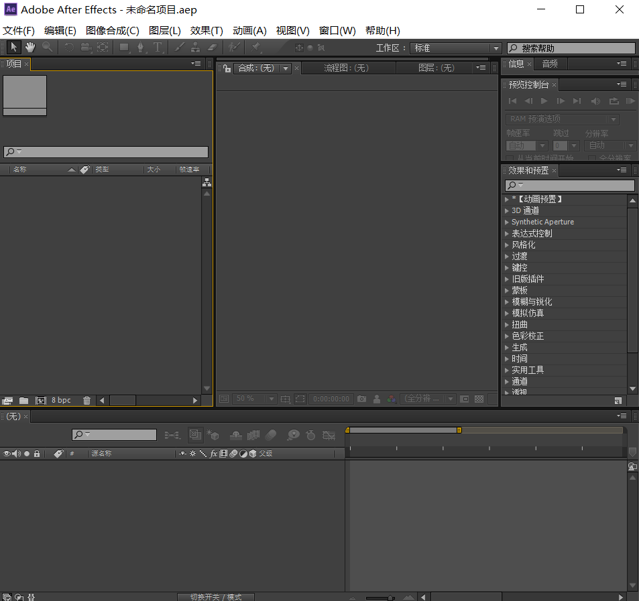Click the transparency grid icon in viewer
The height and width of the screenshot is (601, 639).
tap(479, 399)
